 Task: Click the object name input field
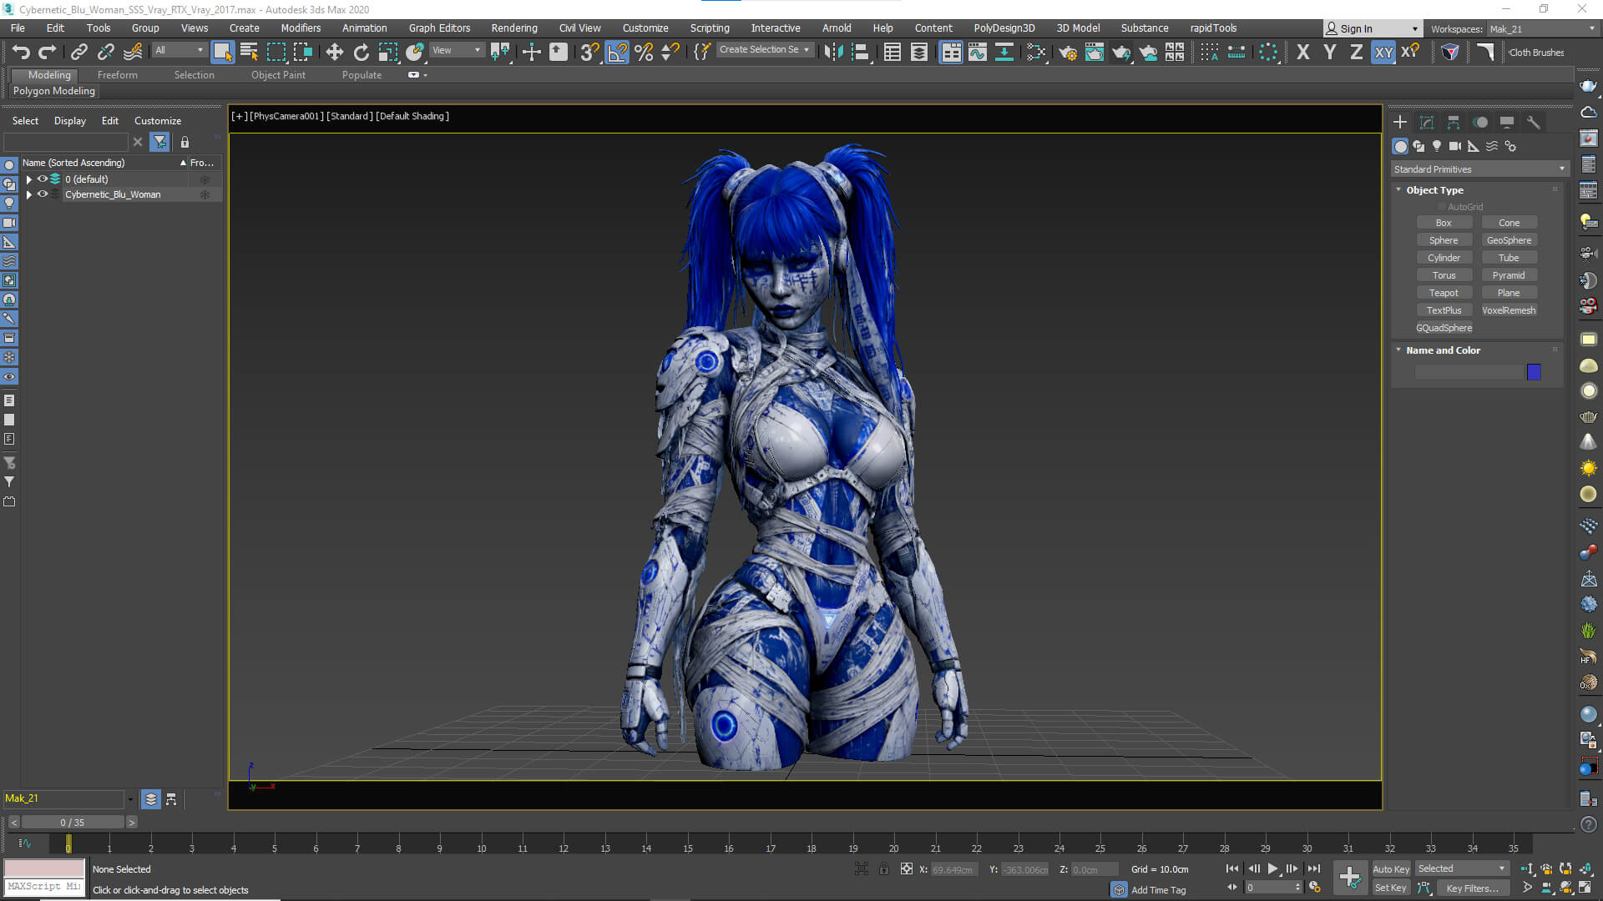point(1469,372)
